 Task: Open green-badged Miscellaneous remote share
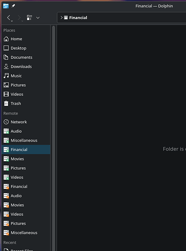(x=26, y=140)
